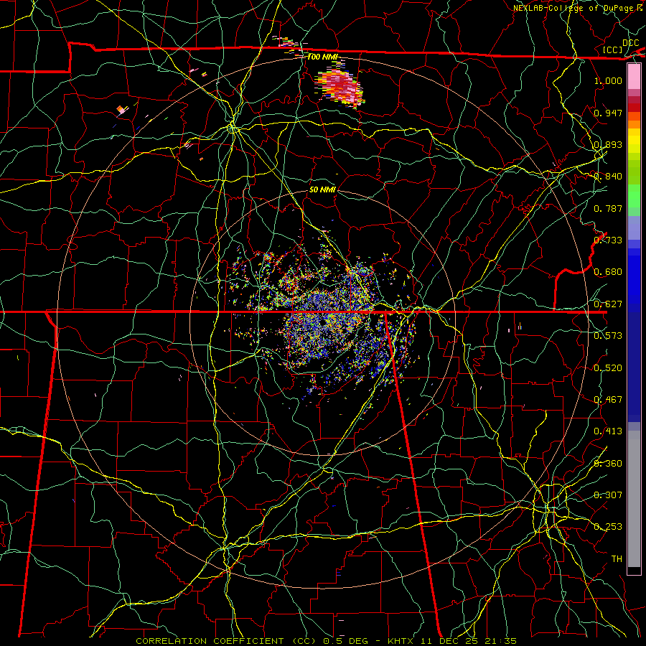The width and height of the screenshot is (646, 646).
Task: Click the DCC label above the color scale
Action: pos(630,42)
